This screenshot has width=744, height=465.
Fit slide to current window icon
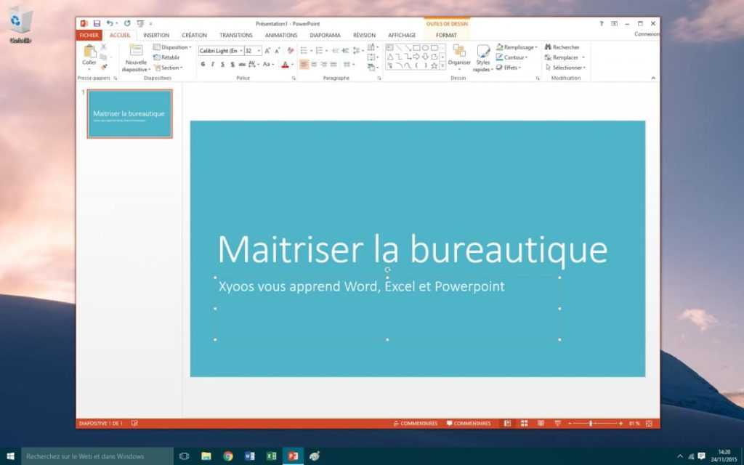click(649, 424)
